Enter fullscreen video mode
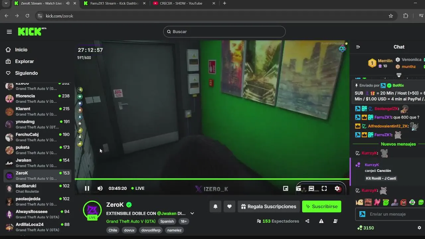The image size is (425, 239). click(324, 188)
